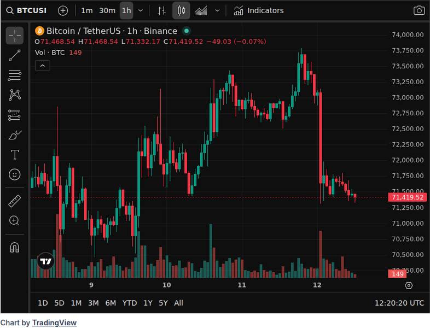
Task: Set range to 1Y
Action: pyautogui.click(x=148, y=303)
